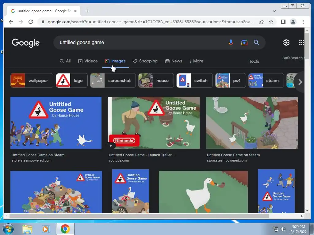Open the garden scene with two geese
This screenshot has height=235, width=314.
coord(252,123)
